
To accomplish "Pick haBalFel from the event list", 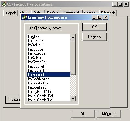I will pyautogui.click(x=49, y=58).
